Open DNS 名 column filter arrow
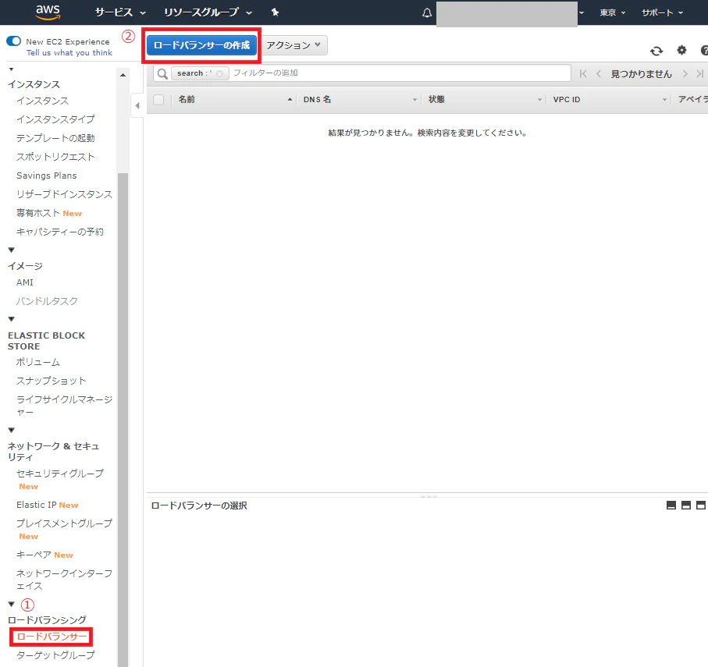This screenshot has width=708, height=667. point(414,100)
